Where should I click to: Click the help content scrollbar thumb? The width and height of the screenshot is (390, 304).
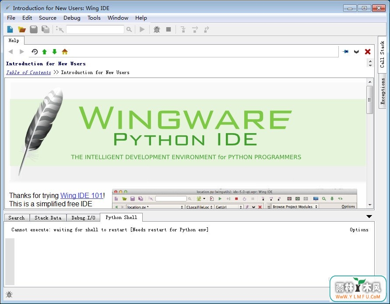[x=369, y=100]
